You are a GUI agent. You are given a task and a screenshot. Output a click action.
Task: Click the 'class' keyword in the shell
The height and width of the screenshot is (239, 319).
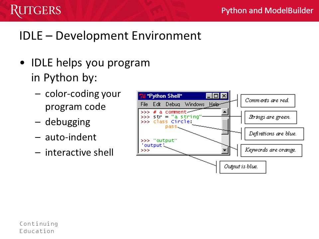[x=160, y=121]
